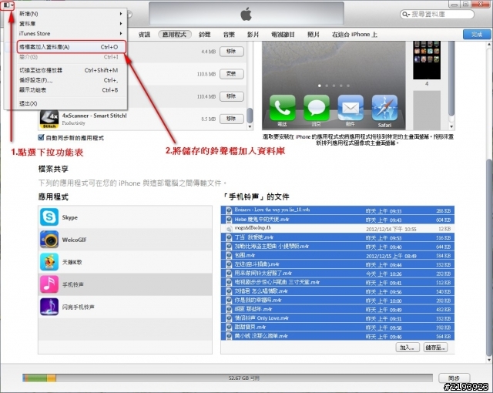Switch to the 影片 tab

coord(253,35)
